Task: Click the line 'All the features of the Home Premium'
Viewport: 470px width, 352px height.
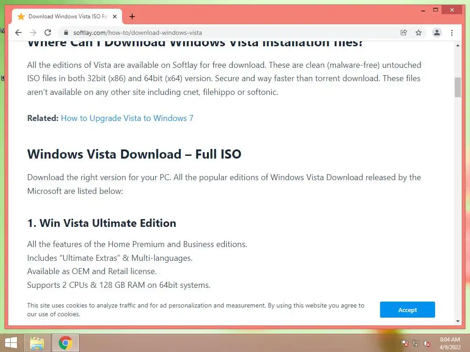Action: pos(137,244)
